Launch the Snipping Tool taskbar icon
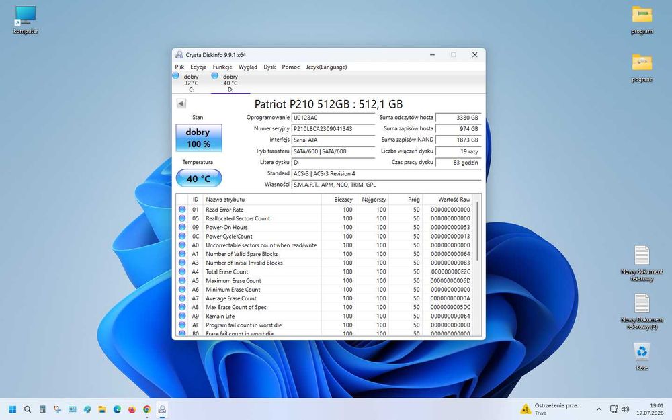The image size is (672, 420). click(57, 409)
